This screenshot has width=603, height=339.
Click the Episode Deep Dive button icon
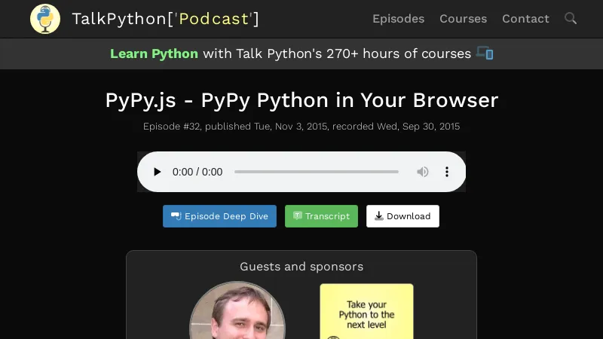(x=176, y=216)
